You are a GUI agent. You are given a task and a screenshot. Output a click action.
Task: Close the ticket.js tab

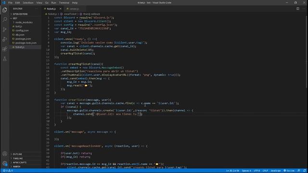tap(61, 9)
